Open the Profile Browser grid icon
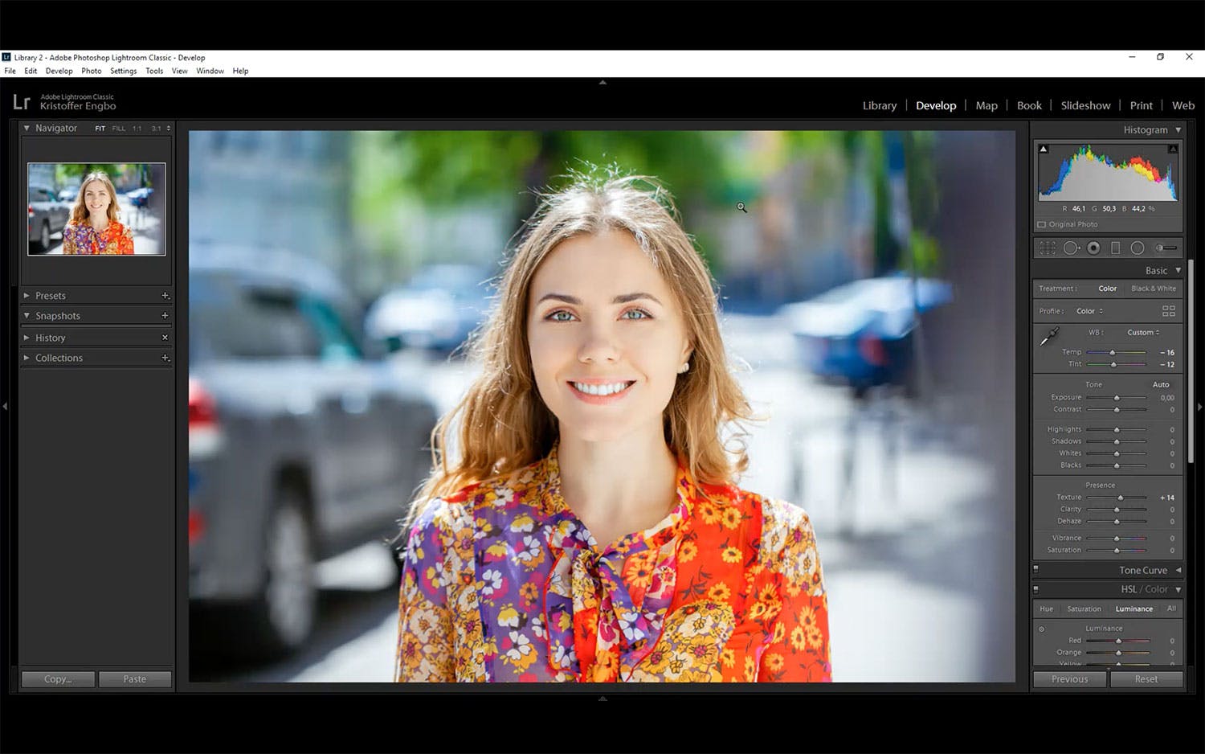 (1169, 311)
